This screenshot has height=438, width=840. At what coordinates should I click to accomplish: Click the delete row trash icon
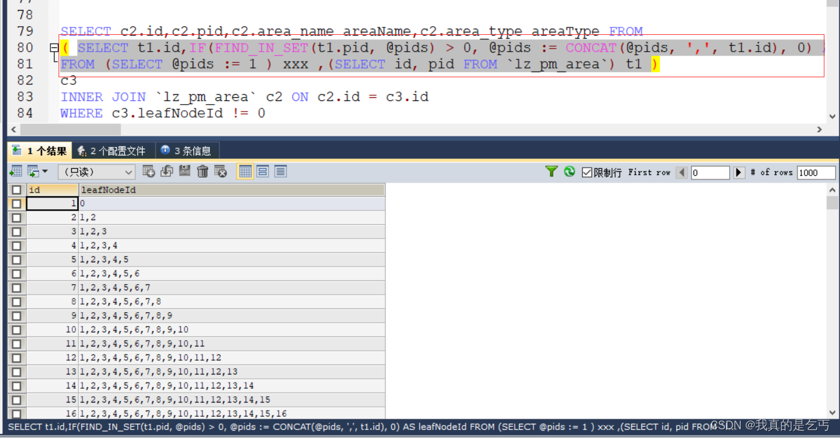(x=203, y=171)
